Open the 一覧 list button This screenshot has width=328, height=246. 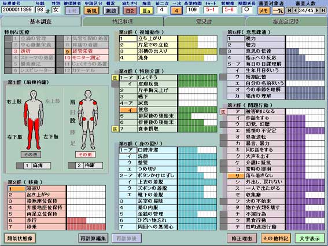[x=278, y=10]
